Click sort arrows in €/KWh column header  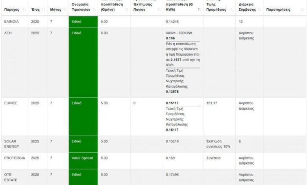[x=199, y=9]
